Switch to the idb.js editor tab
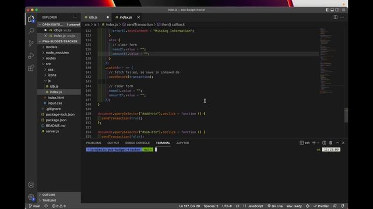The width and height of the screenshot is (373, 209). [x=93, y=17]
